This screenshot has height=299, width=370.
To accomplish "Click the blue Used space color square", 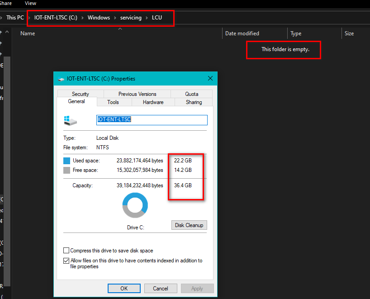I will click(67, 161).
